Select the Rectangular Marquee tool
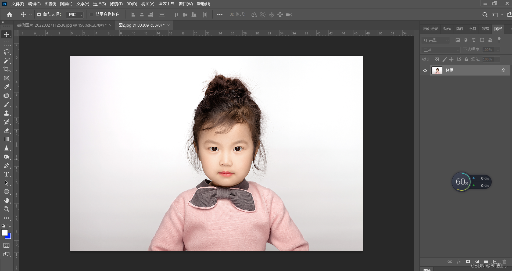The height and width of the screenshot is (271, 512). pyautogui.click(x=6, y=43)
